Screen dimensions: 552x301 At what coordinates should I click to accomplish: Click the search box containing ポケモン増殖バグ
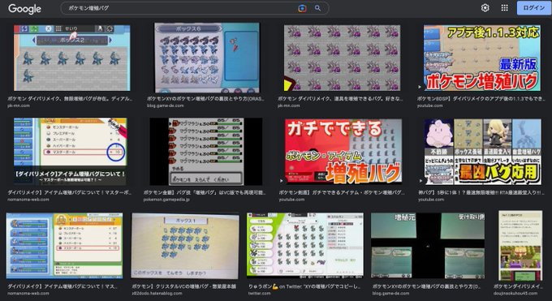195,8
